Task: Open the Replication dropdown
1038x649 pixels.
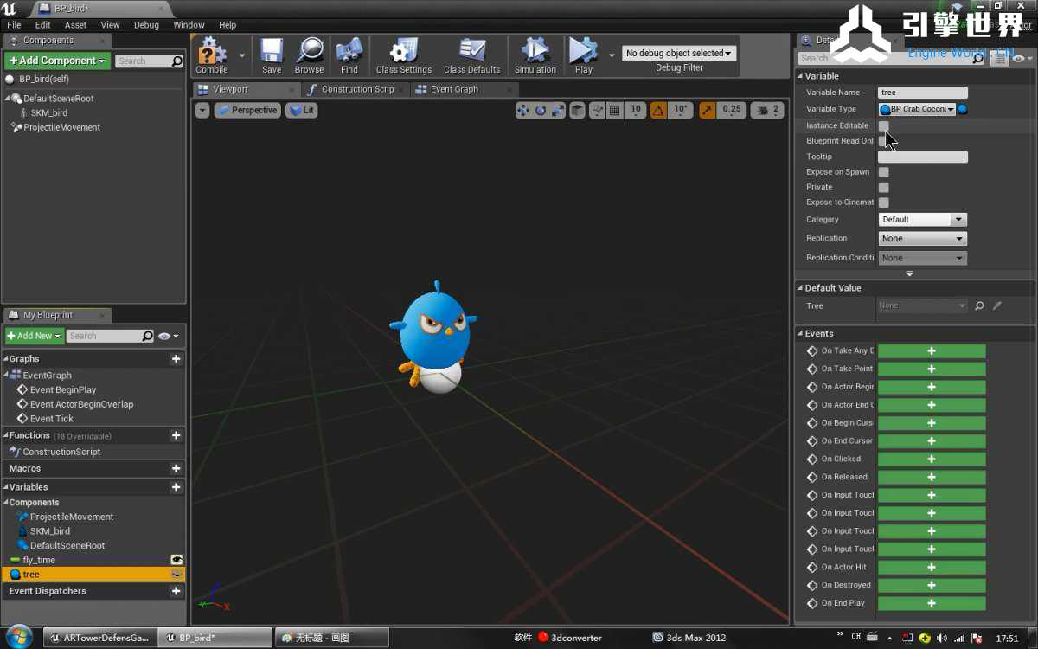Action: 922,239
